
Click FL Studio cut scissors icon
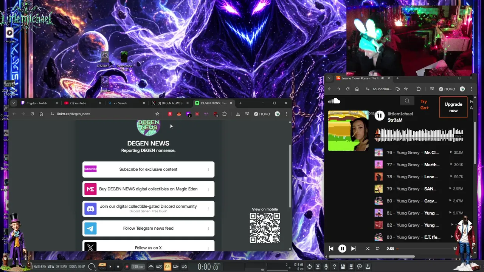click(x=318, y=267)
